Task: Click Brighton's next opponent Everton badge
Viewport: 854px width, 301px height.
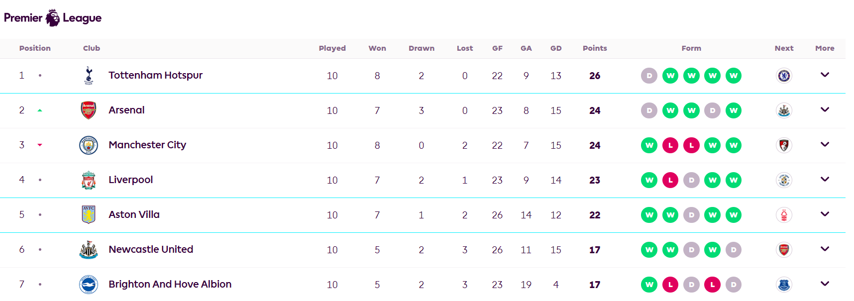Action: [784, 285]
